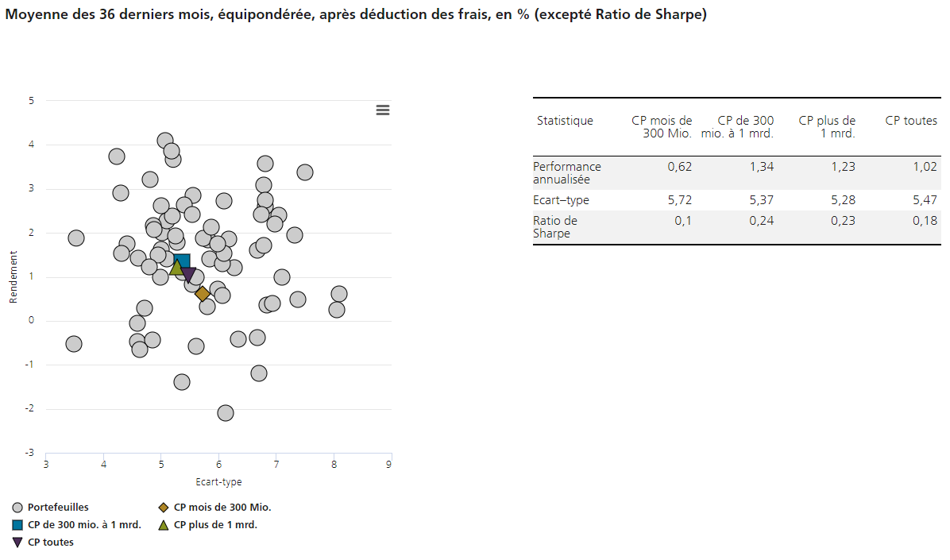Click the grey circle legend symbol for Portefeuilles
950x560 pixels.
[x=17, y=507]
